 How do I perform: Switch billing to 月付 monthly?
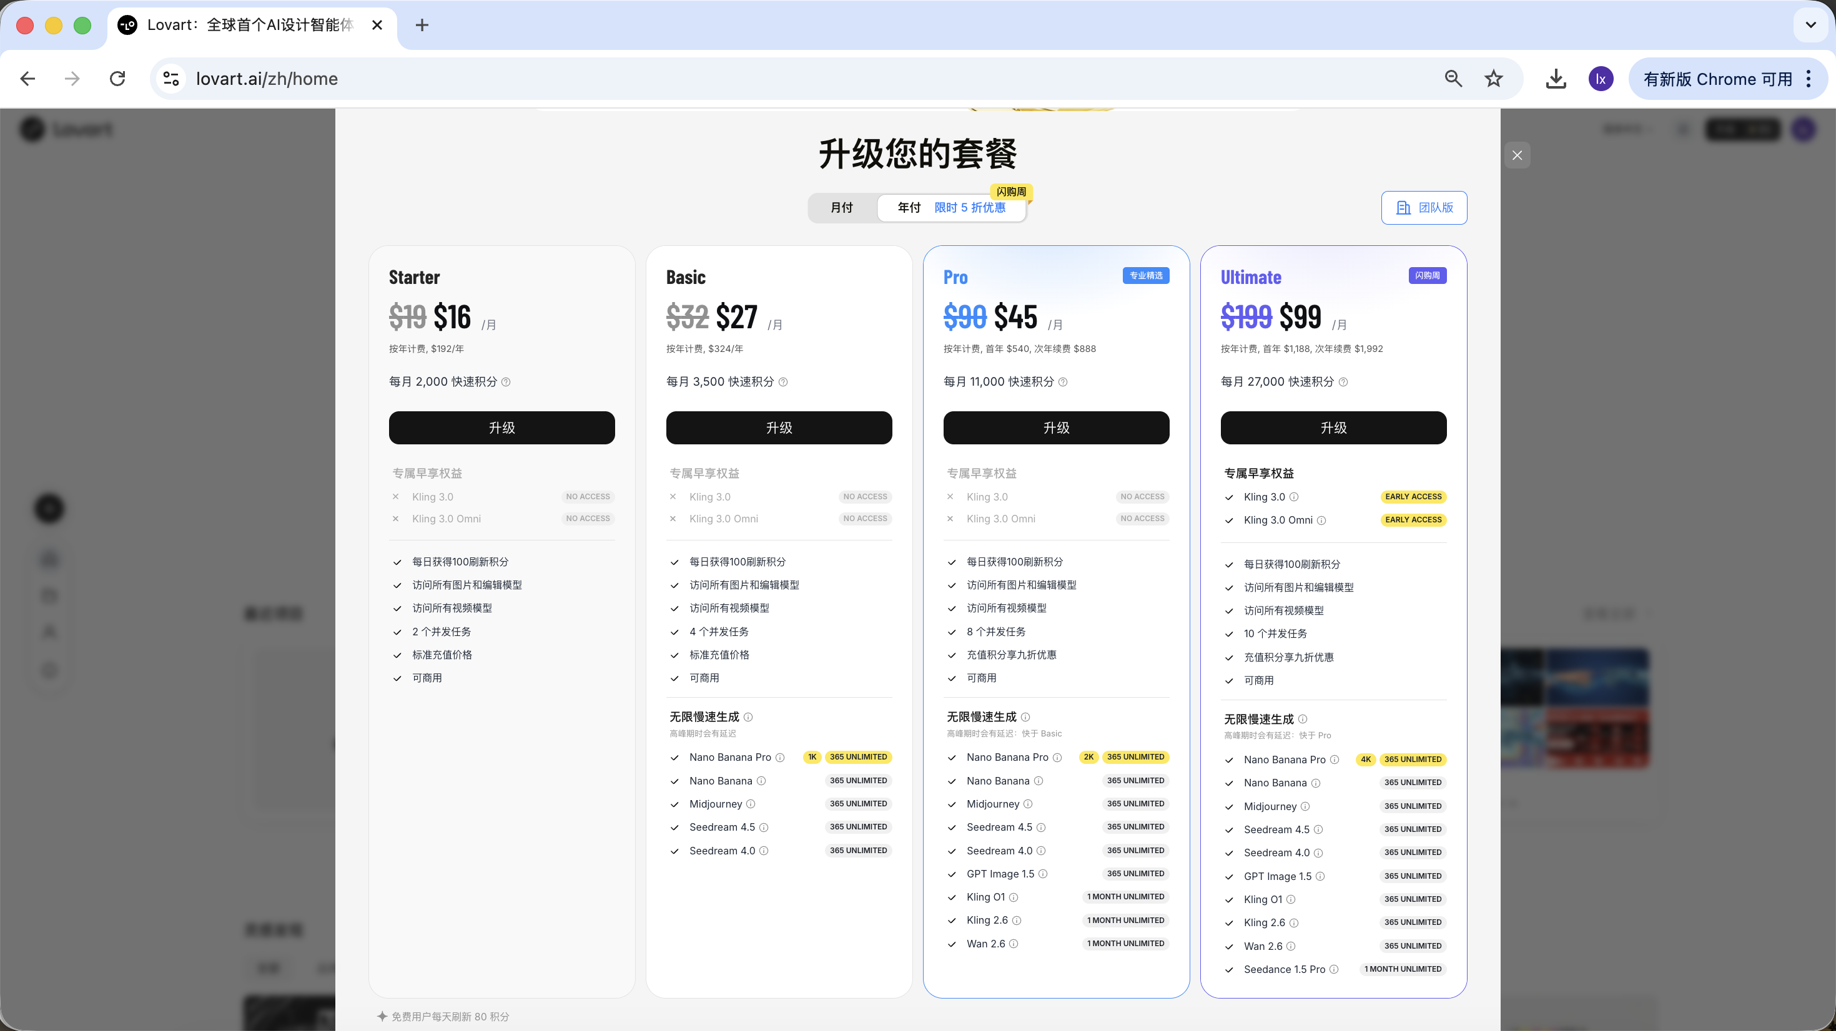(x=842, y=207)
